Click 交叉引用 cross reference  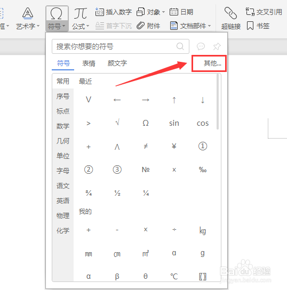tap(264, 12)
